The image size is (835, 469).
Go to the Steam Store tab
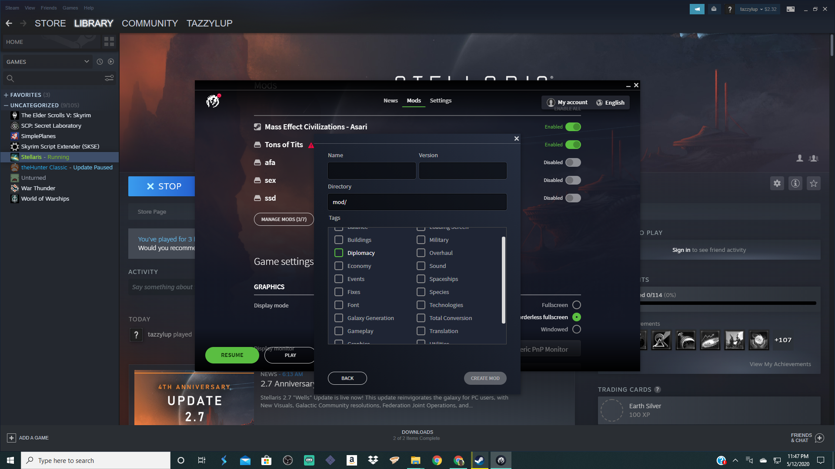(x=50, y=23)
